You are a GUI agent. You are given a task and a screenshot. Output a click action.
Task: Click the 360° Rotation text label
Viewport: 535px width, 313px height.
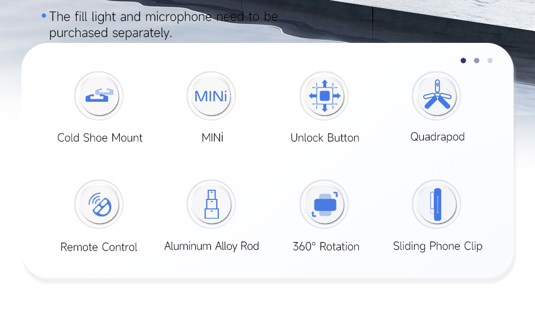[x=326, y=247]
